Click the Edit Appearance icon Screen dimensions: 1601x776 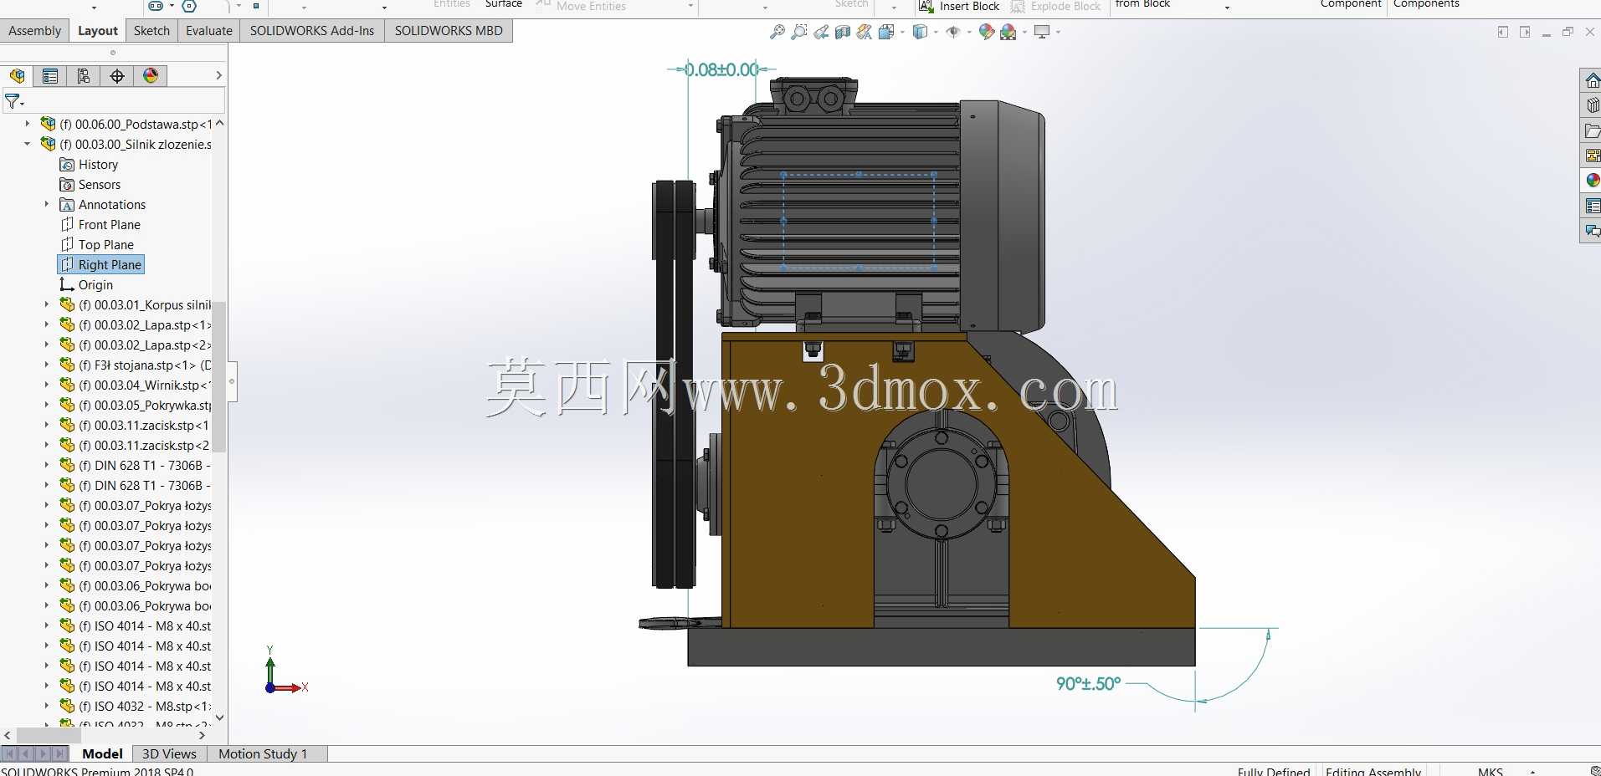tap(987, 32)
